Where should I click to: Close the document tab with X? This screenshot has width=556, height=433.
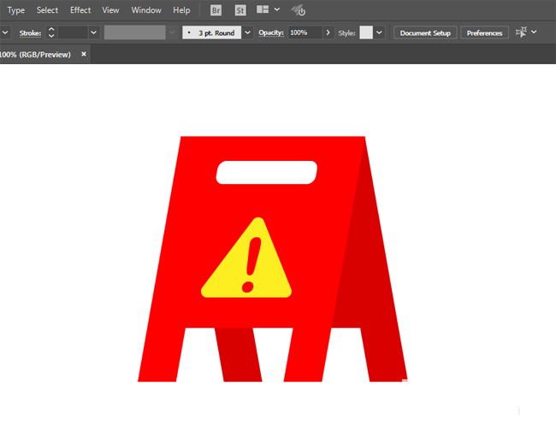pos(84,54)
